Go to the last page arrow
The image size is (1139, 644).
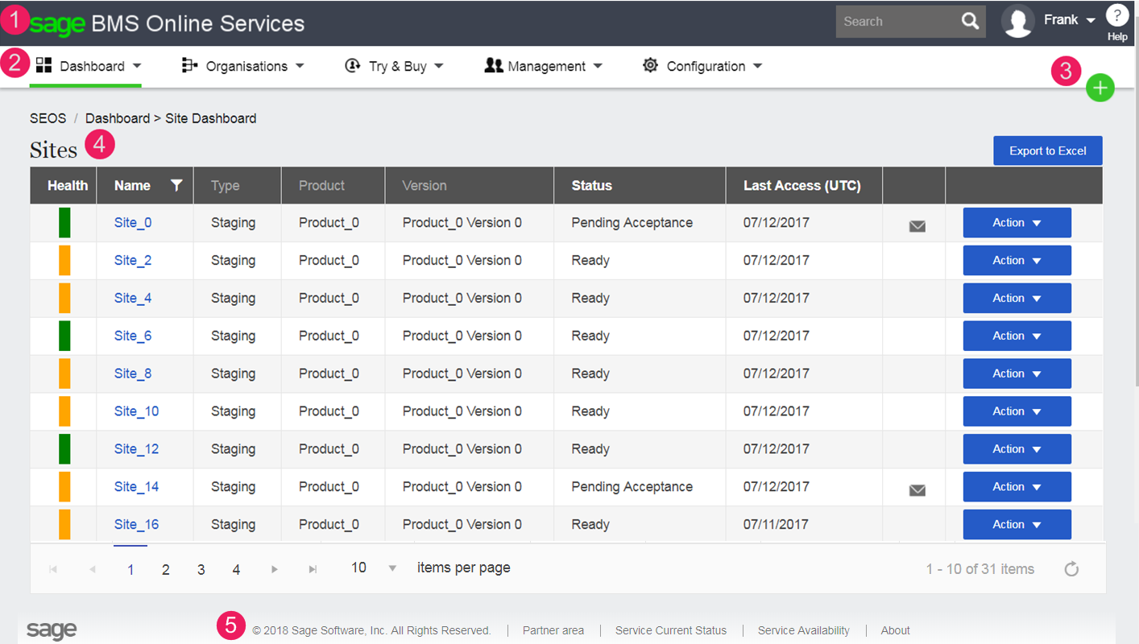pos(313,569)
